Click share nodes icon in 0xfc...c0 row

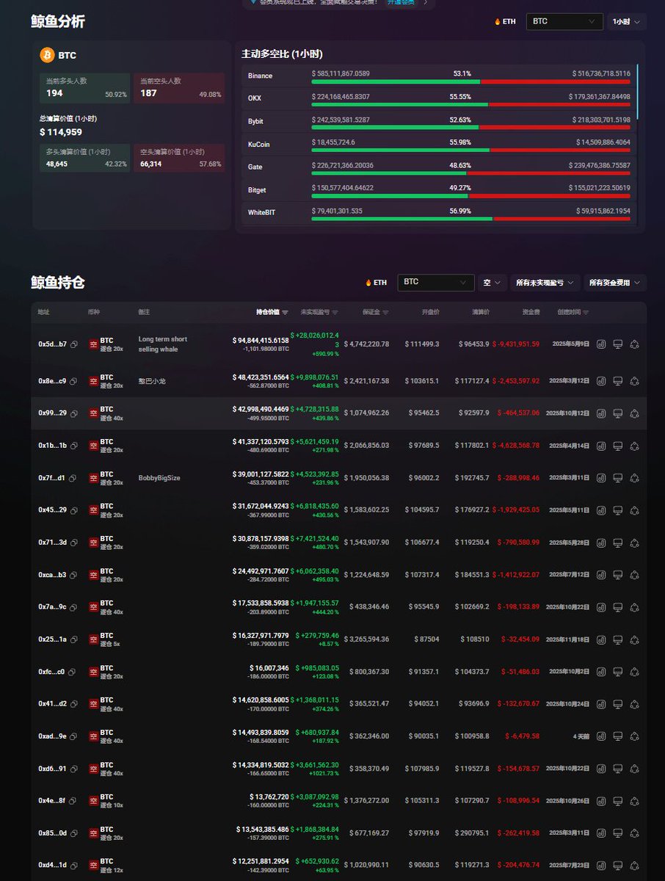(x=634, y=672)
